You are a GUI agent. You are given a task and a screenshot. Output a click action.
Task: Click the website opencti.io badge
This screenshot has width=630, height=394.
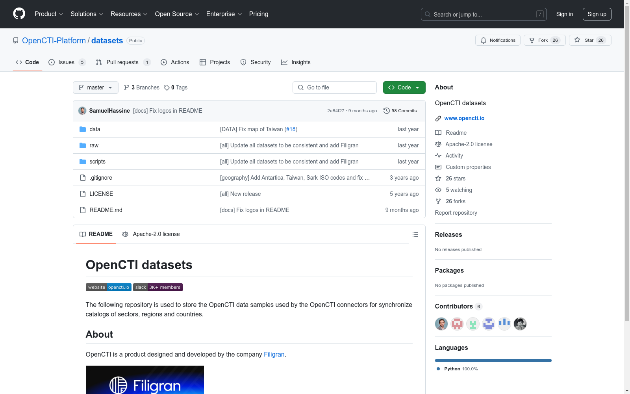point(109,287)
